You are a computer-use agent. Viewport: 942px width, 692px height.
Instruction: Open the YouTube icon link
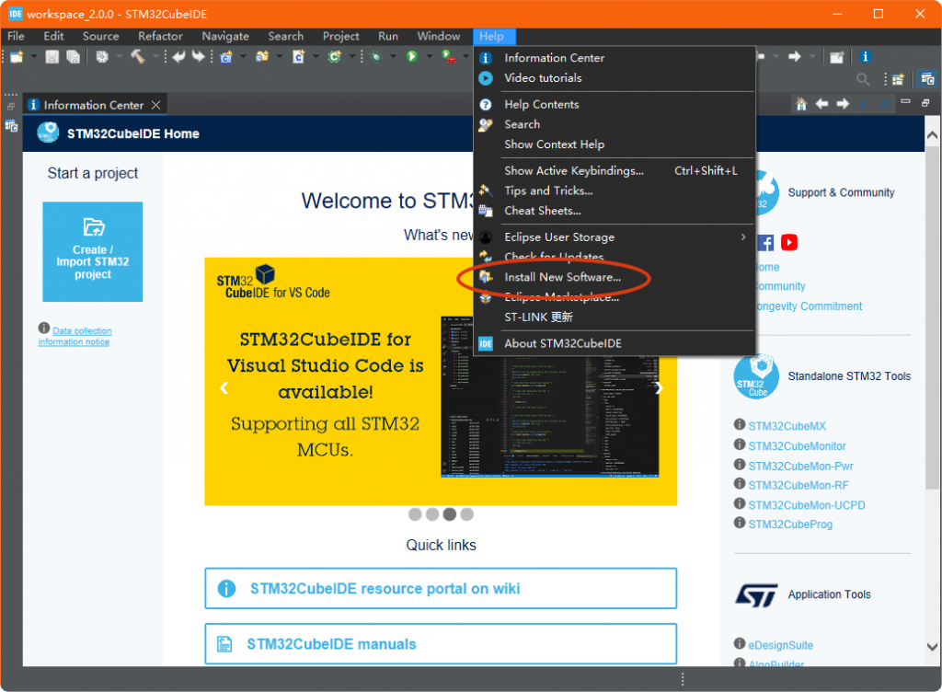tap(789, 242)
